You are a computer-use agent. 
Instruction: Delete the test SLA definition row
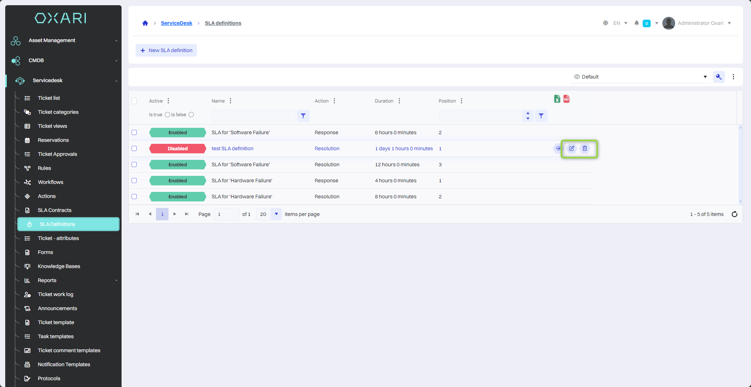[585, 149]
